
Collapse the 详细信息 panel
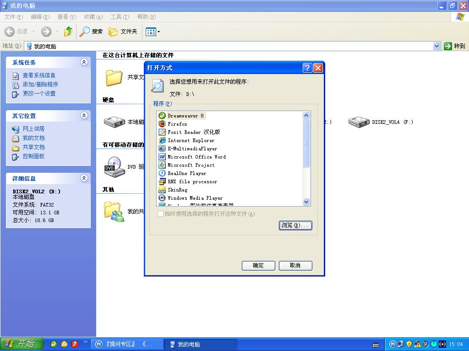84,178
